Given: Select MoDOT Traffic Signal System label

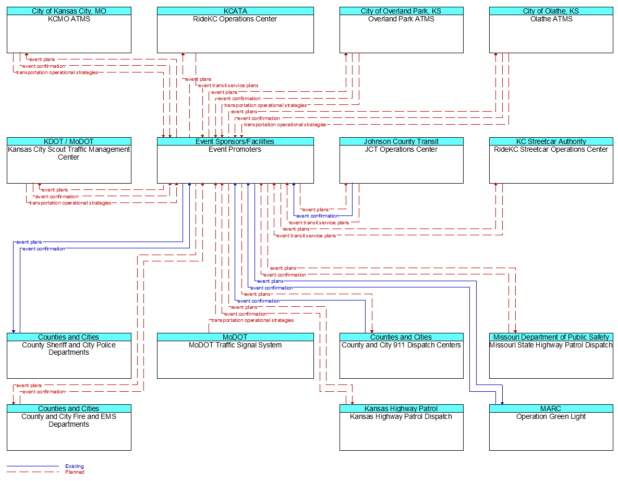Looking at the screenshot, I should 235,345.
